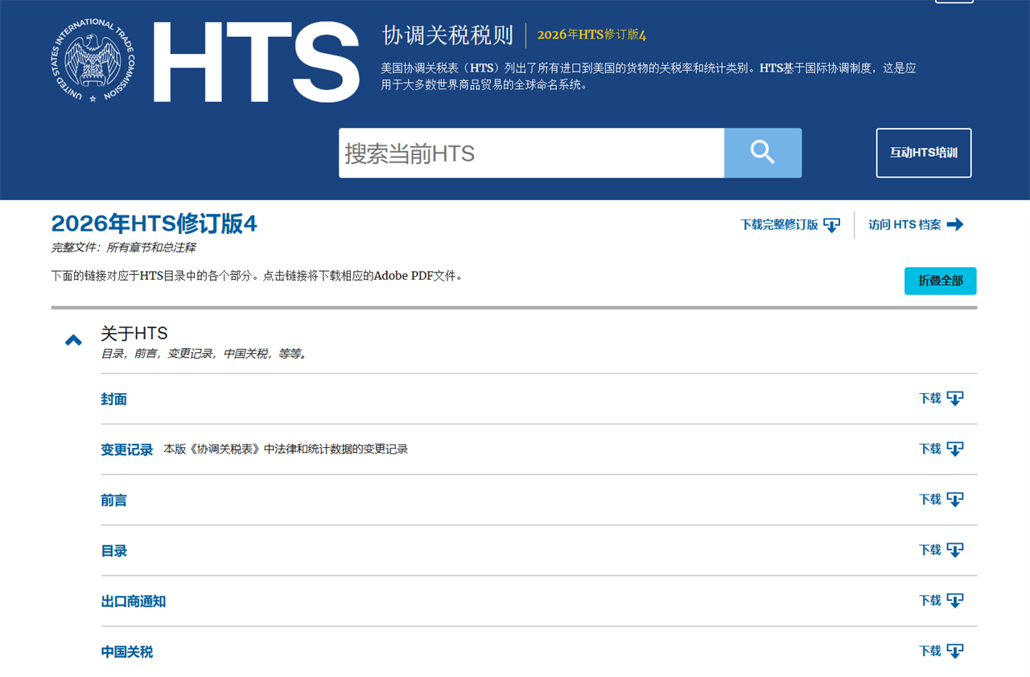Click download icon in the 变更记录 row

tap(954, 449)
